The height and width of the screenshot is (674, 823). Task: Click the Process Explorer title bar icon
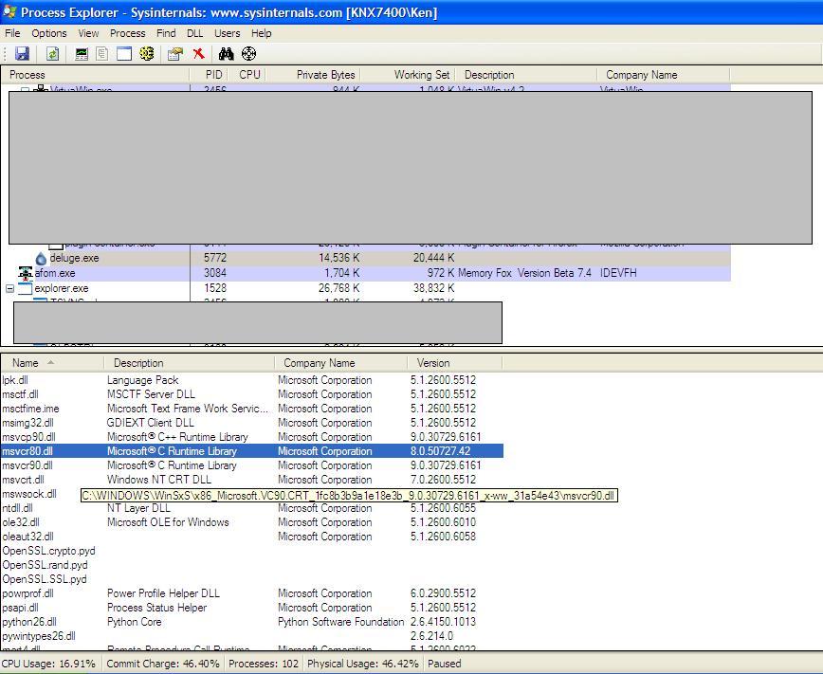click(9, 11)
